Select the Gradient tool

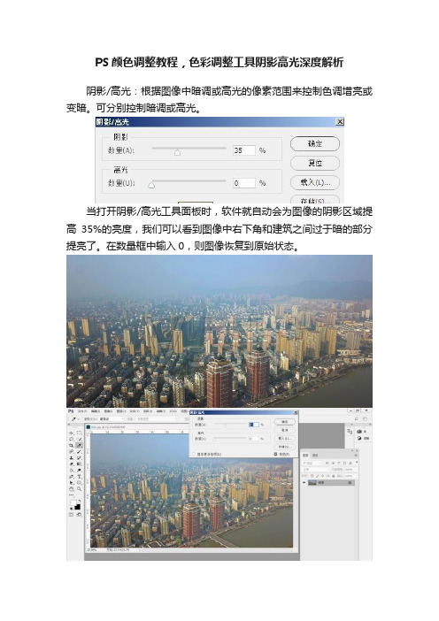(80, 464)
